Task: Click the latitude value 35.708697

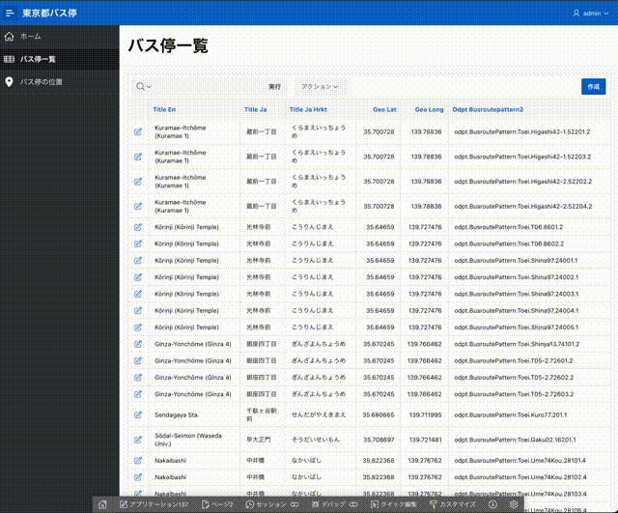Action: (379, 440)
